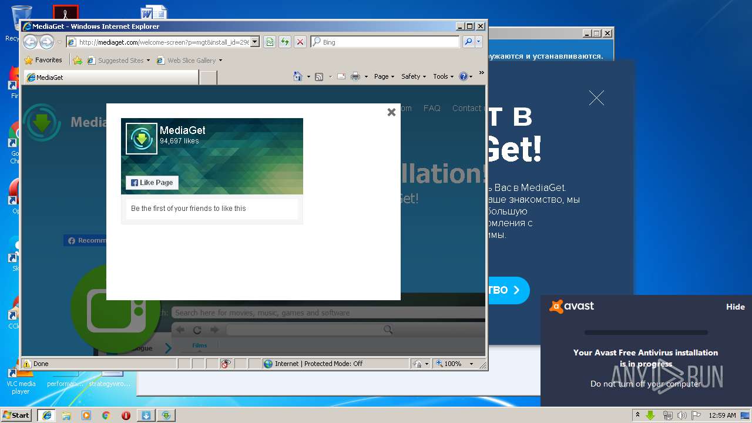Open Internet Explorer taskbar icon
This screenshot has width=752, height=423.
[x=46, y=415]
